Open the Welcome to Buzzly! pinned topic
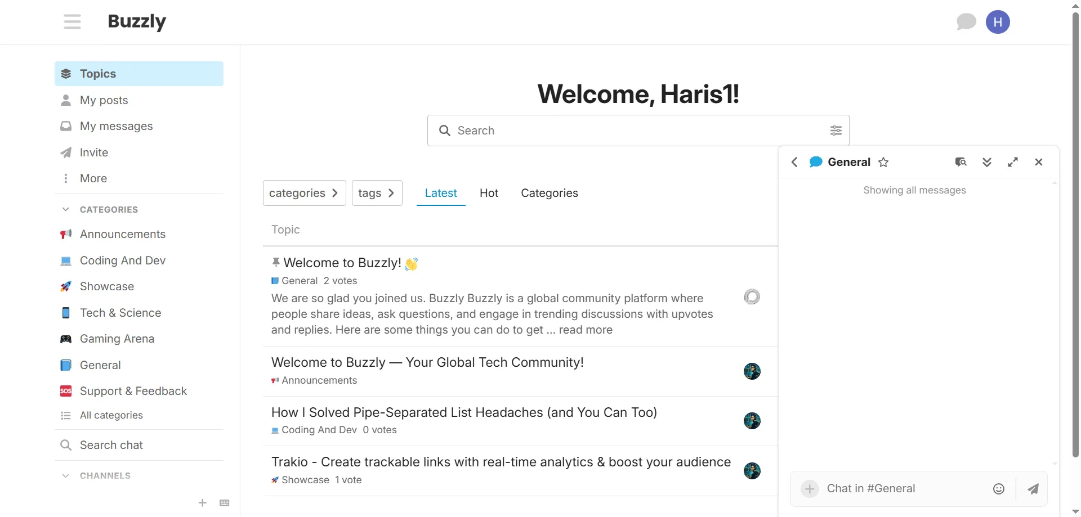Image resolution: width=1081 pixels, height=517 pixels. pyautogui.click(x=342, y=263)
